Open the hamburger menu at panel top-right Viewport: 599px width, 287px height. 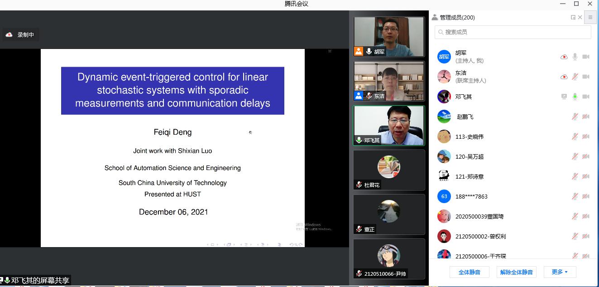pyautogui.click(x=590, y=18)
